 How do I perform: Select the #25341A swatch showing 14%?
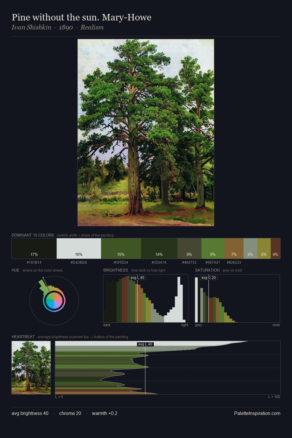pos(159,248)
